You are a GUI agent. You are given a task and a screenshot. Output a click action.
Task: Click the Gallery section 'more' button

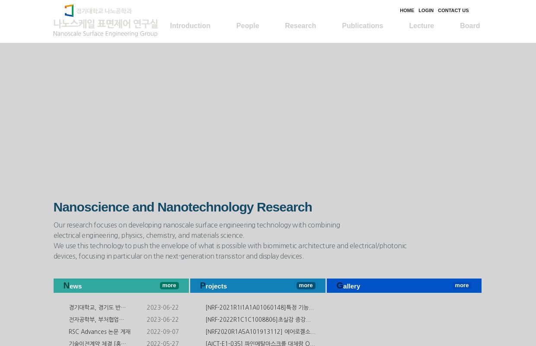pyautogui.click(x=462, y=285)
